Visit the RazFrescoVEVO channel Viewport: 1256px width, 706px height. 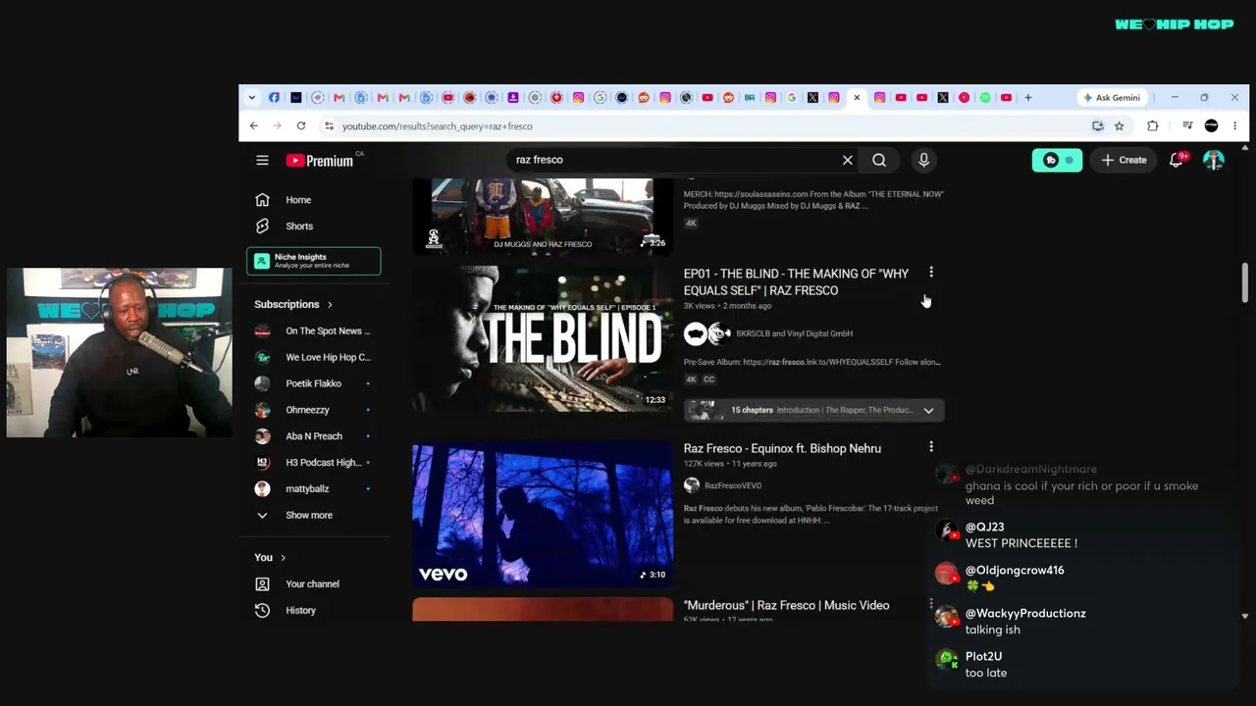point(732,486)
